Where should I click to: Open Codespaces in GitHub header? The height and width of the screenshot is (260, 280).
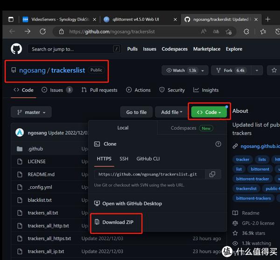(175, 49)
